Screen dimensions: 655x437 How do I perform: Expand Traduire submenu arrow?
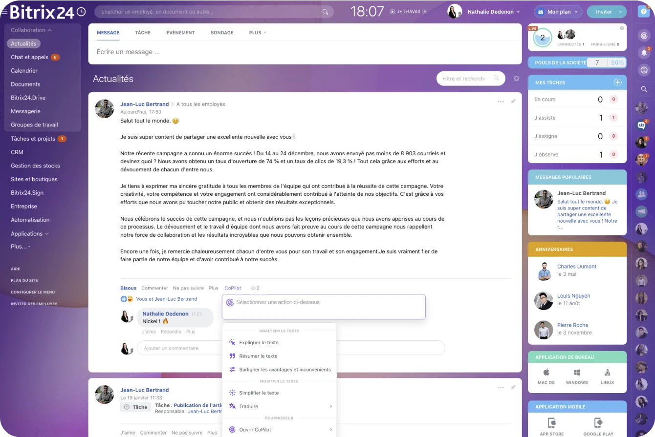(331, 406)
